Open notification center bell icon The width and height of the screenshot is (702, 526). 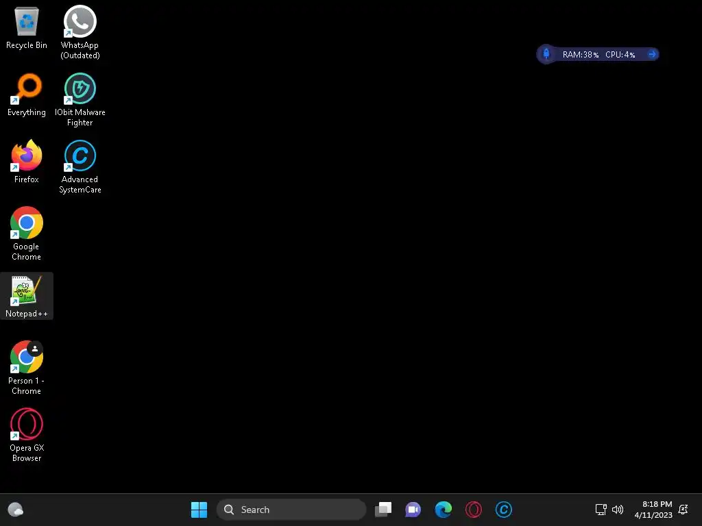(683, 510)
